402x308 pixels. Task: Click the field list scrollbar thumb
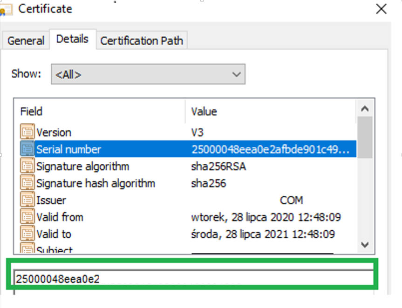click(x=364, y=137)
